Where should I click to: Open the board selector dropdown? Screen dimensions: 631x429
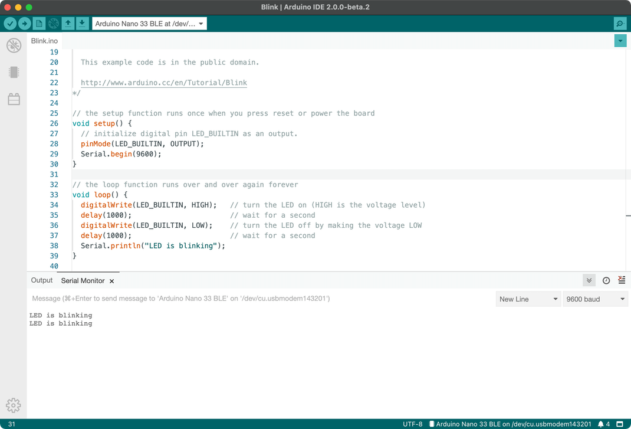pyautogui.click(x=149, y=24)
